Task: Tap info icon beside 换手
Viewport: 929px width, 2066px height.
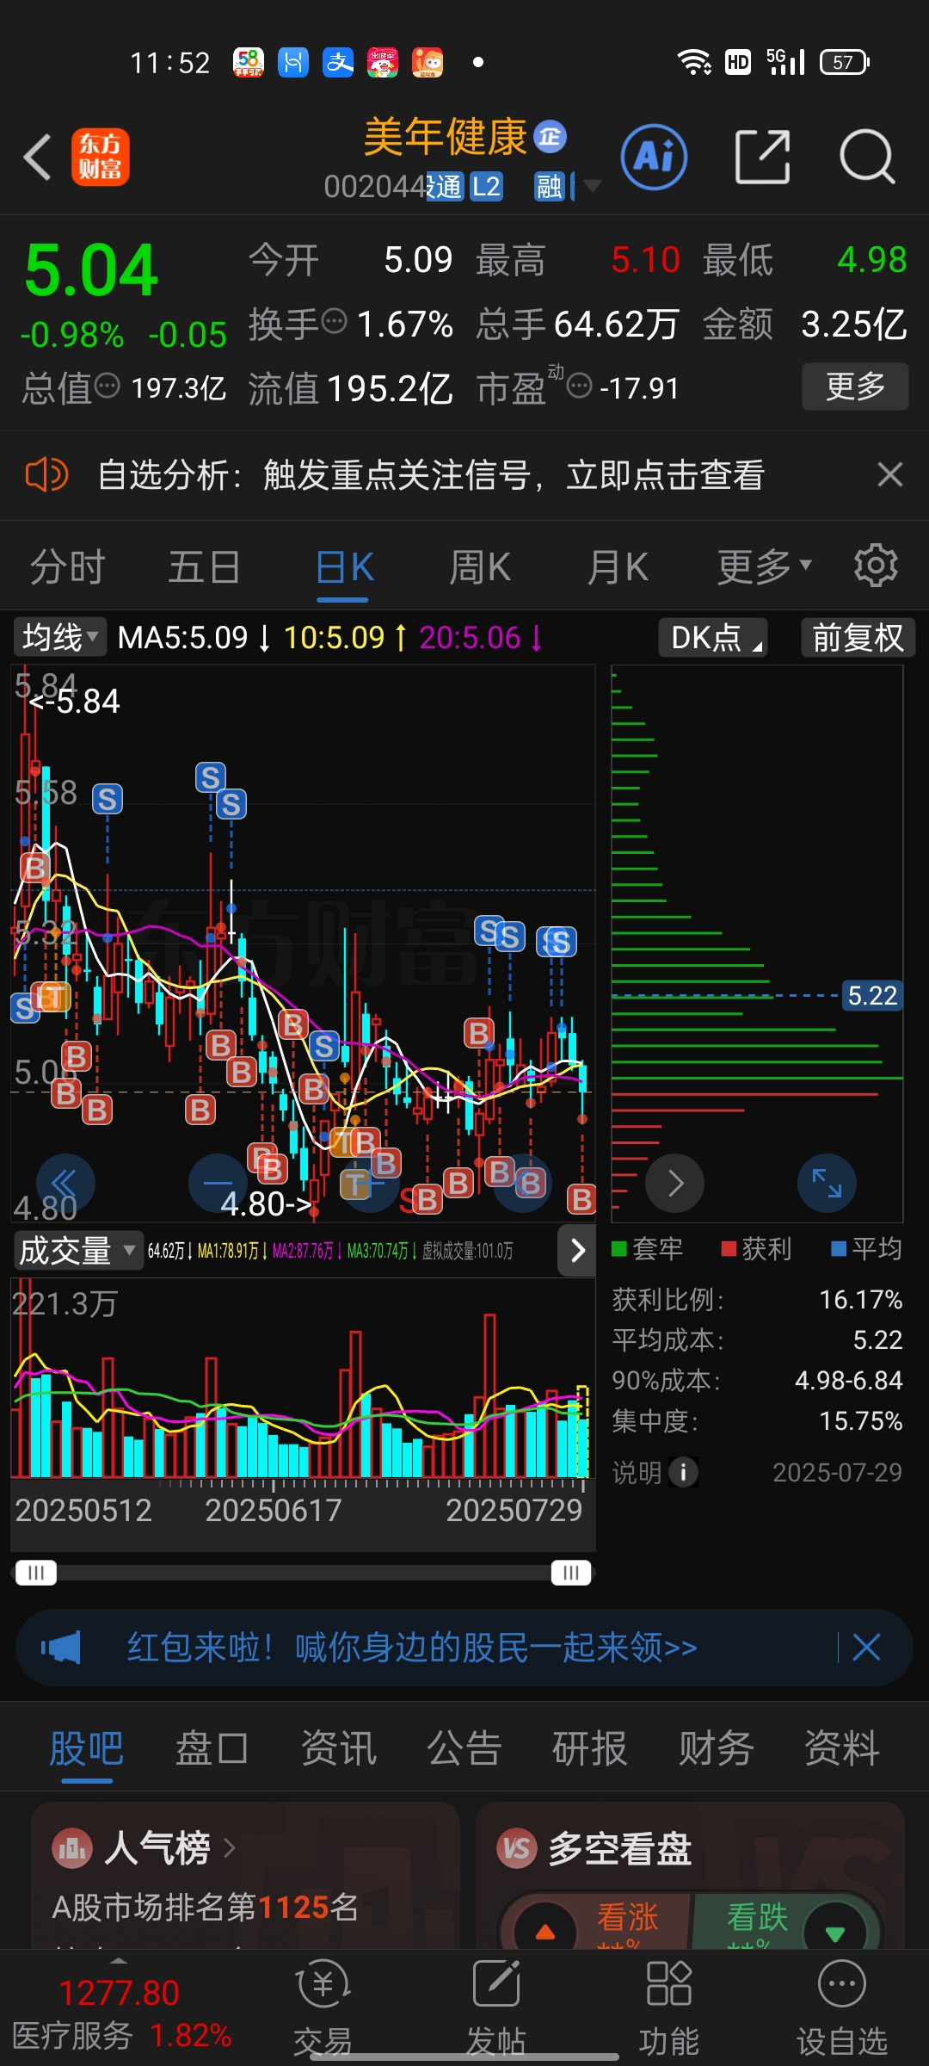Action: pyautogui.click(x=335, y=321)
